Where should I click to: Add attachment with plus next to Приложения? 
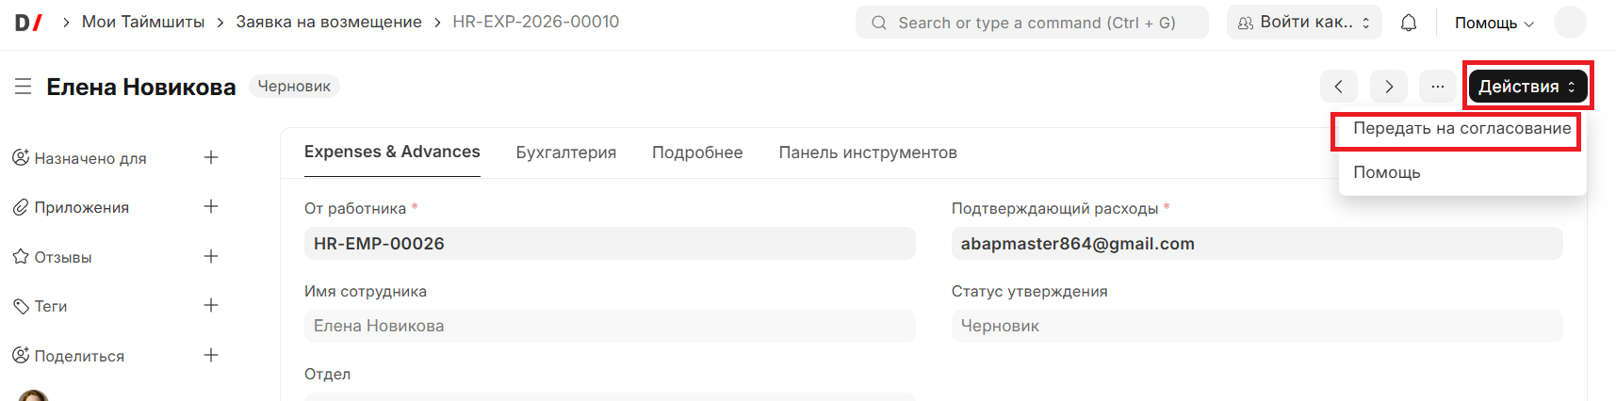coord(211,206)
